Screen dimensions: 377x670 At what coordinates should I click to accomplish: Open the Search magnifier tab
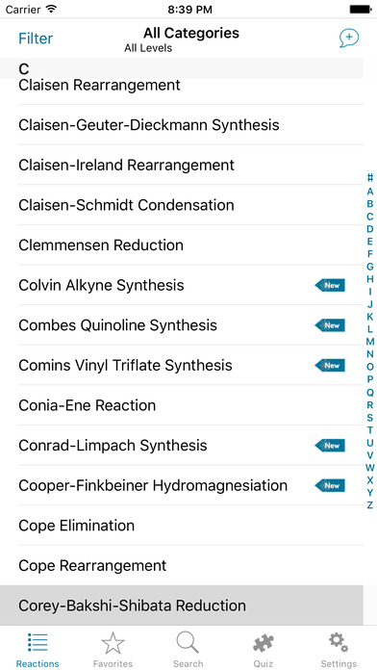pyautogui.click(x=188, y=650)
